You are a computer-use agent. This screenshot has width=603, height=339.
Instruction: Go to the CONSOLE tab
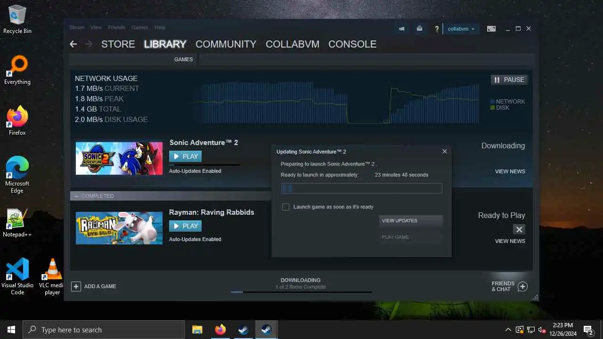(x=352, y=44)
